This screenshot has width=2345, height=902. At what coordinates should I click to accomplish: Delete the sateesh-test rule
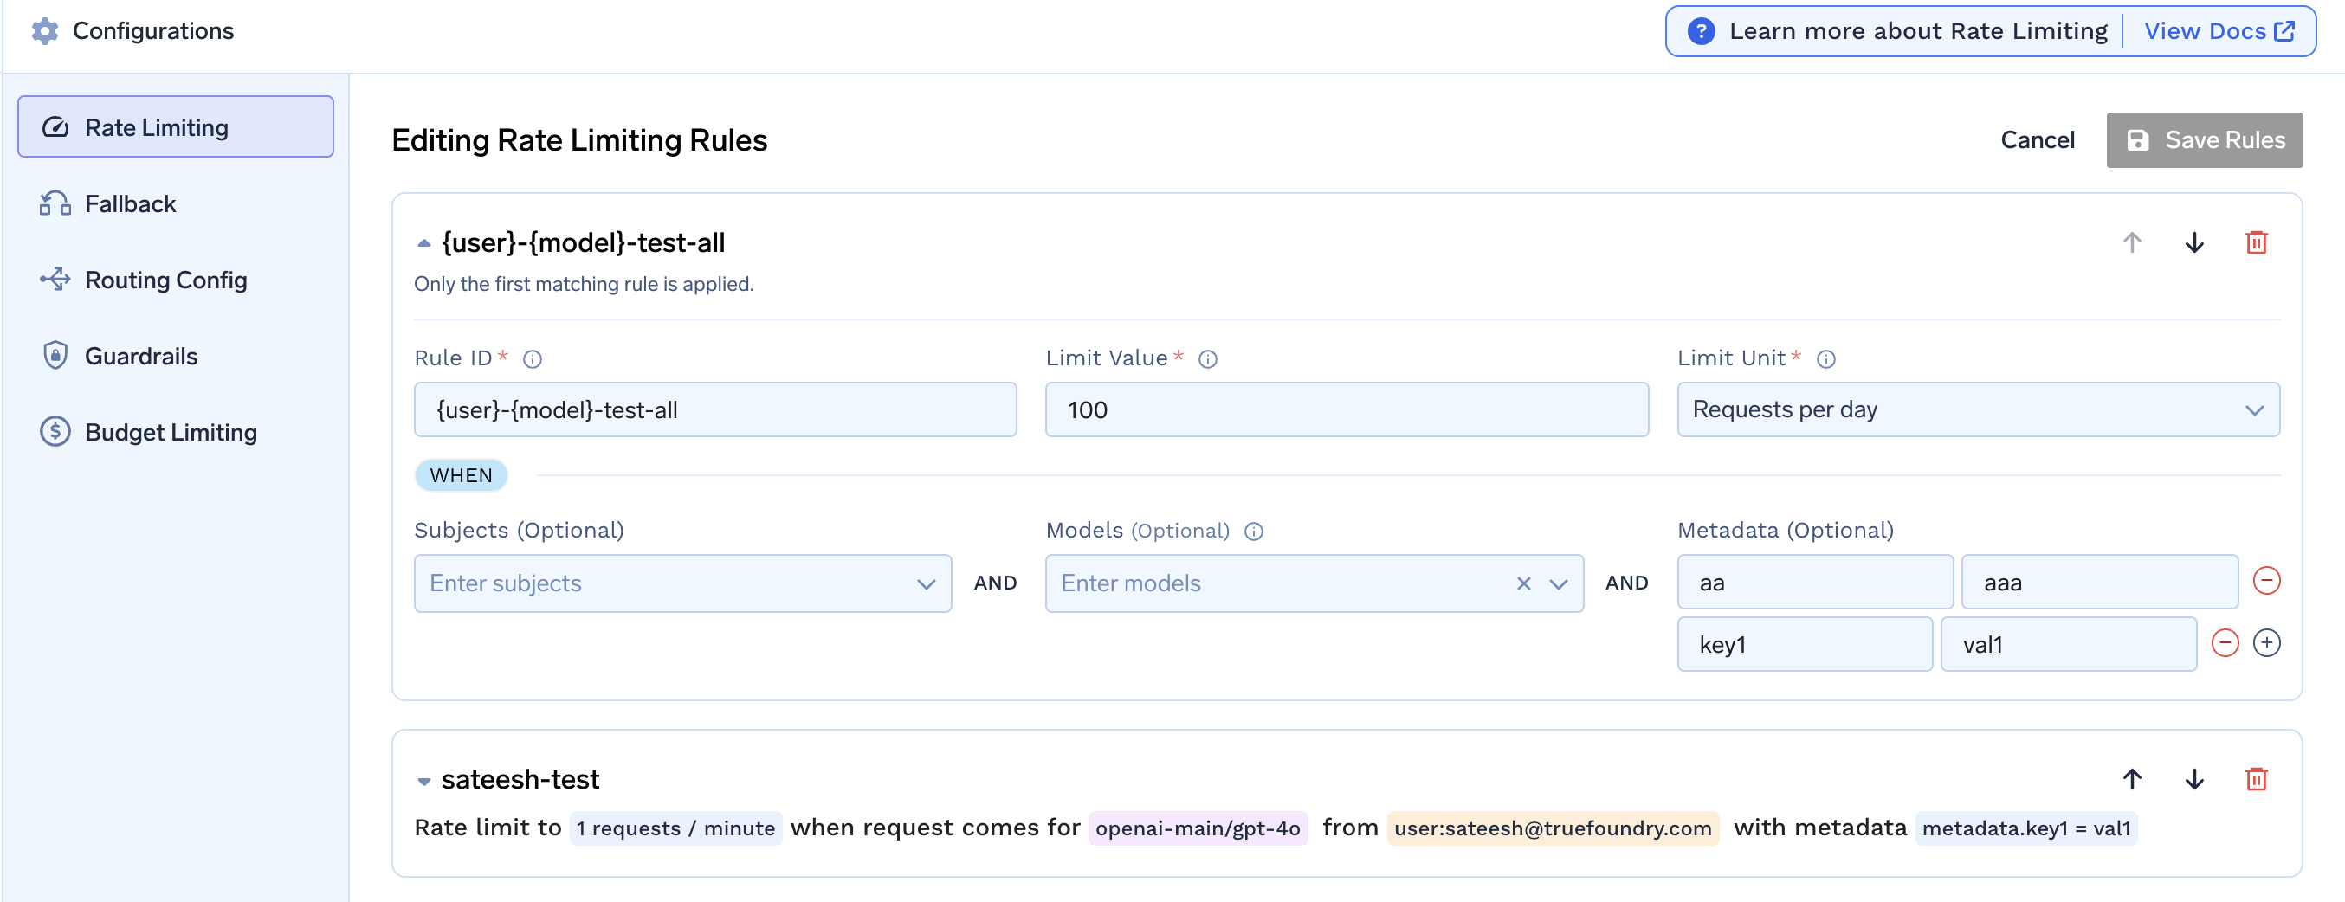click(2256, 779)
